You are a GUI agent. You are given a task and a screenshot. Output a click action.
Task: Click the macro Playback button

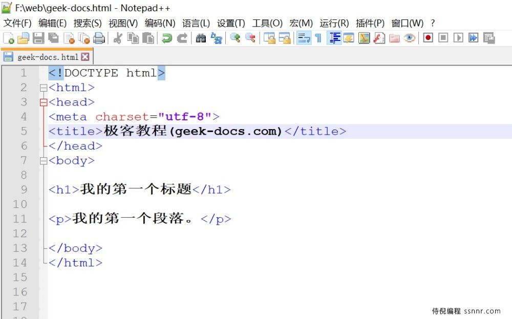(458, 38)
